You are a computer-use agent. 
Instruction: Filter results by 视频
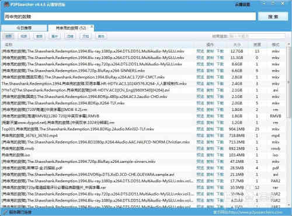click(24, 36)
